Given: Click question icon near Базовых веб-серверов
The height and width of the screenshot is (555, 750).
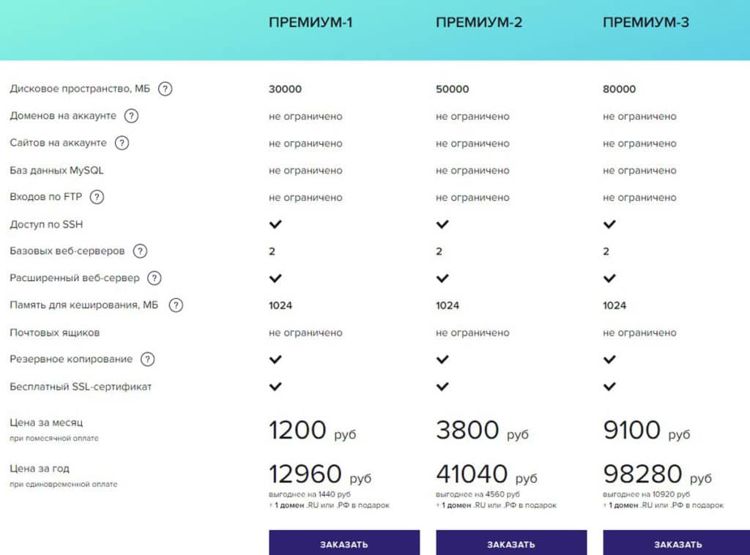Looking at the screenshot, I should (140, 251).
